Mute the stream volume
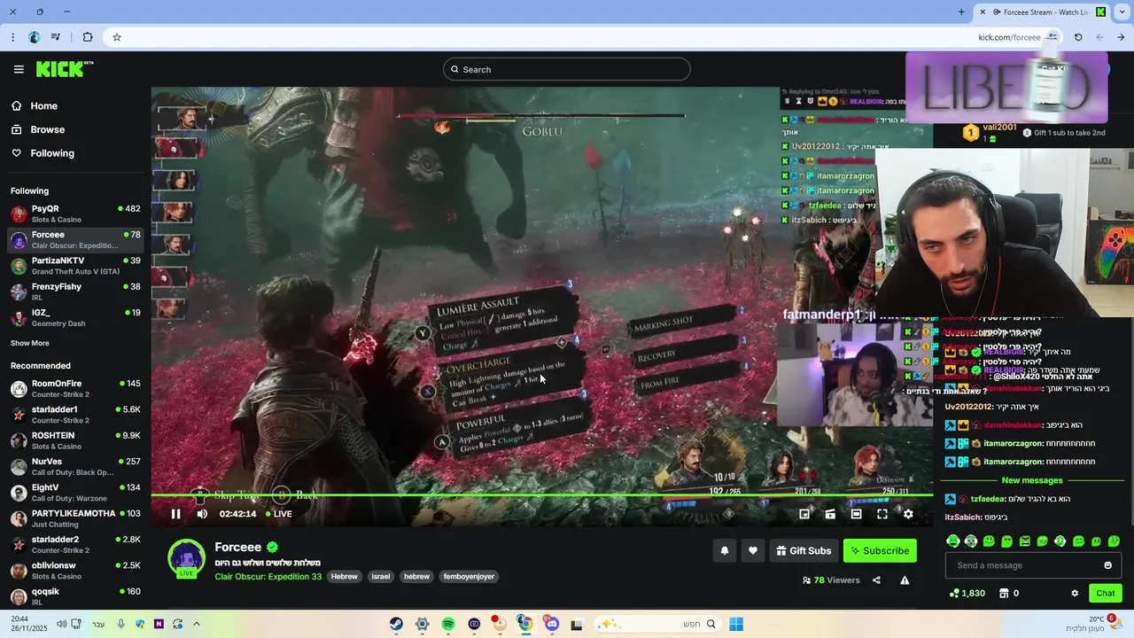Image resolution: width=1134 pixels, height=638 pixels. [202, 514]
